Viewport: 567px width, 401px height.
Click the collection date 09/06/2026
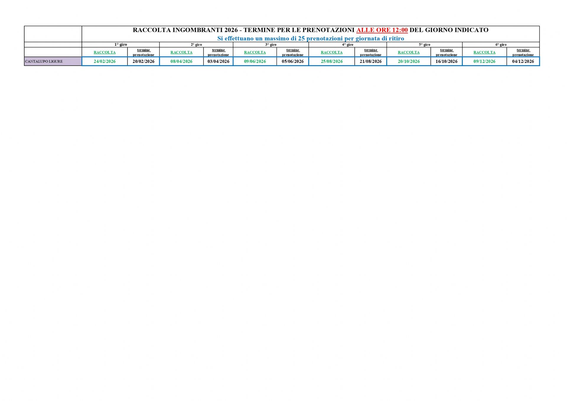255,61
